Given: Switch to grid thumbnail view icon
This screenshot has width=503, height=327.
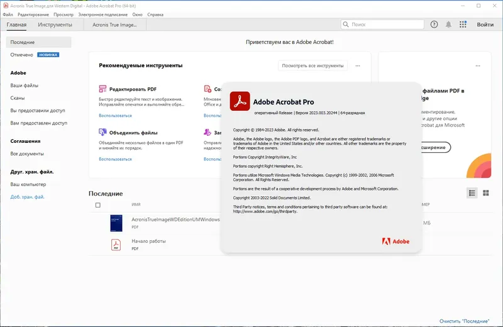Looking at the screenshot, I should click(486, 193).
